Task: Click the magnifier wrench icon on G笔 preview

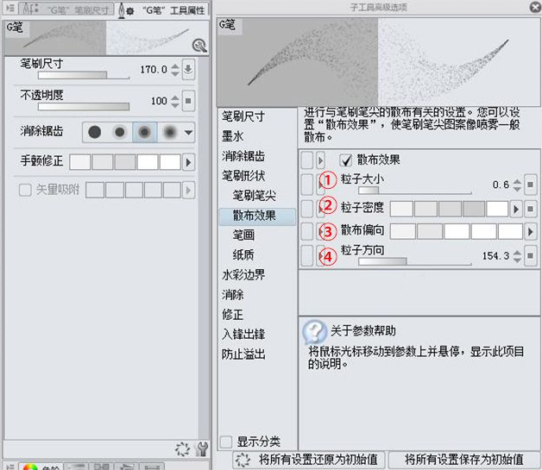Action: pyautogui.click(x=199, y=45)
